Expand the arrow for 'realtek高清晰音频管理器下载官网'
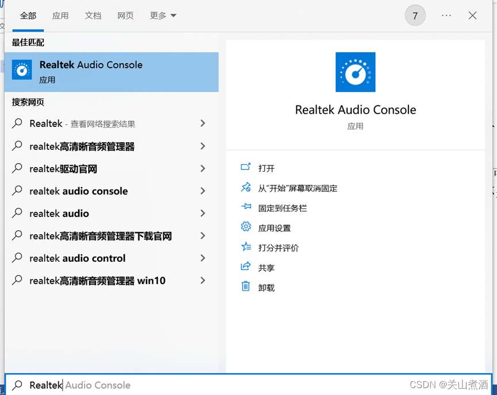Viewport: 497px width, 395px height. pos(203,235)
